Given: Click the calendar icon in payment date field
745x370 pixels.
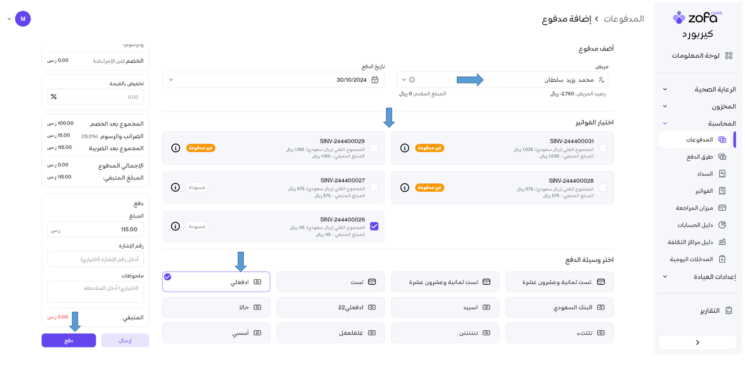Looking at the screenshot, I should [x=375, y=80].
